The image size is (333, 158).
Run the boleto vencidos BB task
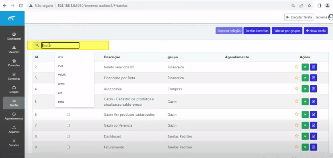pos(305,67)
